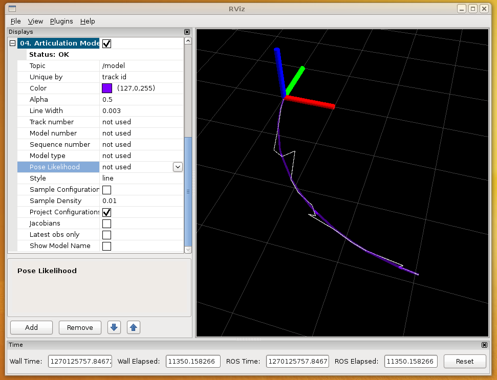Close the Displays panel
The image size is (497, 380).
[187, 32]
